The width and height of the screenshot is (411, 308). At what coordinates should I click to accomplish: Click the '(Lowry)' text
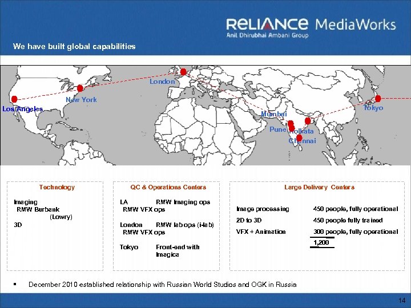pyautogui.click(x=61, y=217)
